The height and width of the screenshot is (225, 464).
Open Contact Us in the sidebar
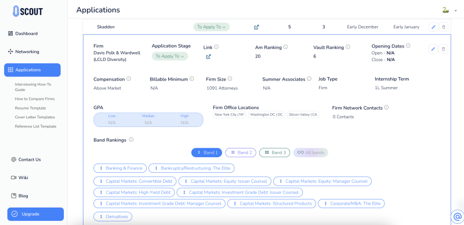click(x=26, y=159)
